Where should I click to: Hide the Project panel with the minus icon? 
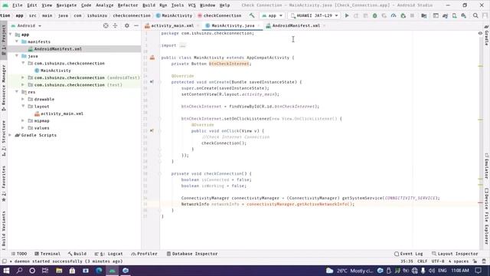click(x=136, y=25)
